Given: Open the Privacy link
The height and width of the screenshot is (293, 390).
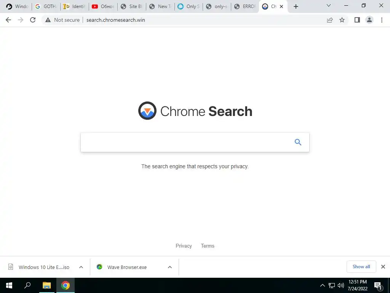Looking at the screenshot, I should coord(184,246).
